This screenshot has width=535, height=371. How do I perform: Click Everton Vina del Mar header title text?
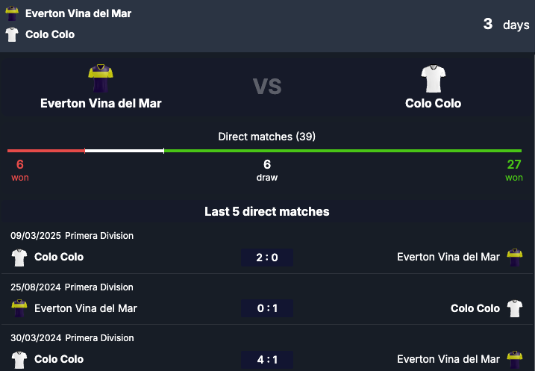(78, 13)
